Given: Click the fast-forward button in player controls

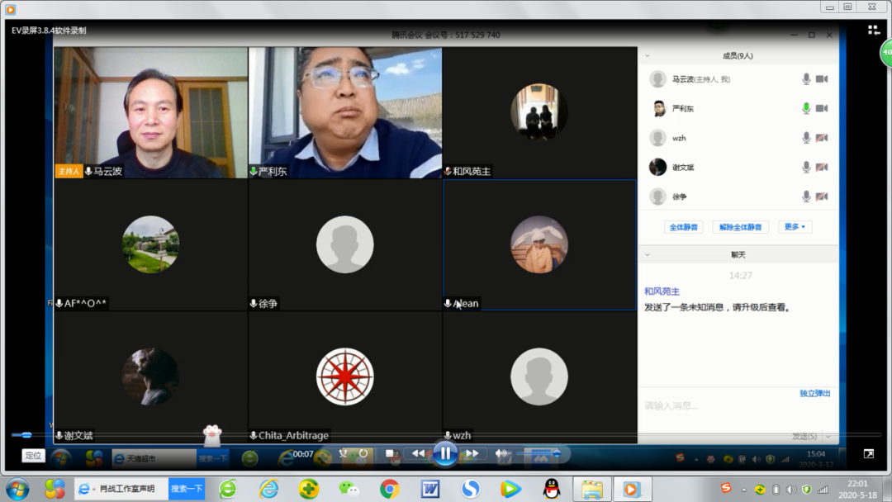Looking at the screenshot, I should point(472,453).
